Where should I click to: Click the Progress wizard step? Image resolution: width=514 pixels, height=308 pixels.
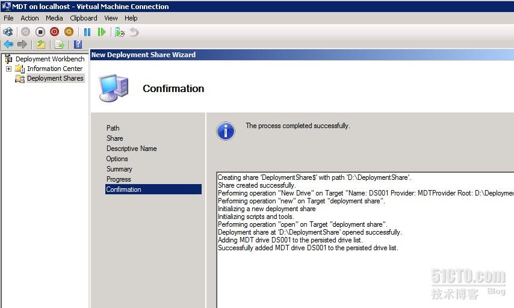click(119, 179)
